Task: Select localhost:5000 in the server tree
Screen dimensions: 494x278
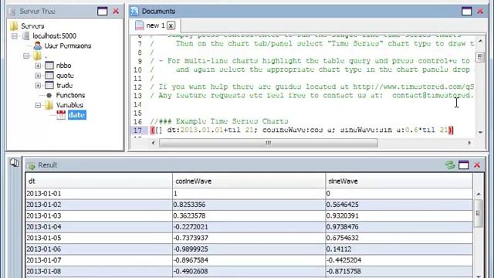Action: [55, 36]
